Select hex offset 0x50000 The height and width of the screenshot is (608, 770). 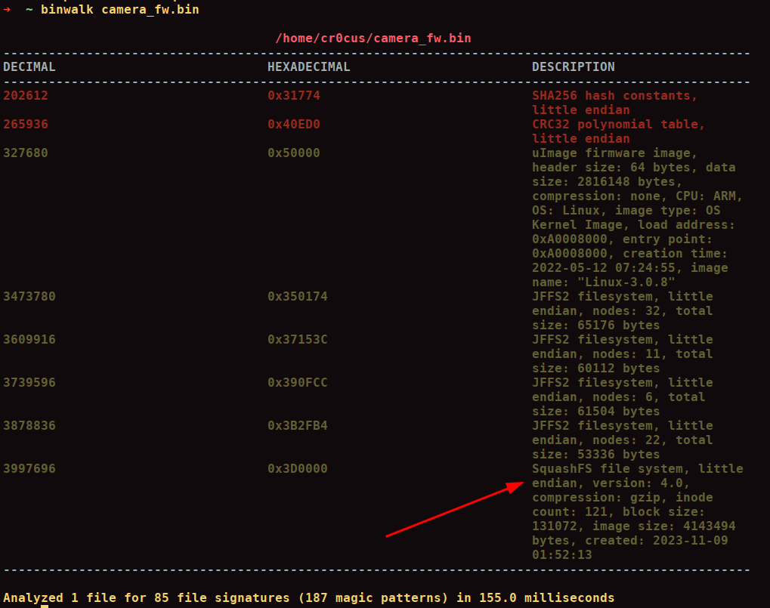click(x=294, y=153)
